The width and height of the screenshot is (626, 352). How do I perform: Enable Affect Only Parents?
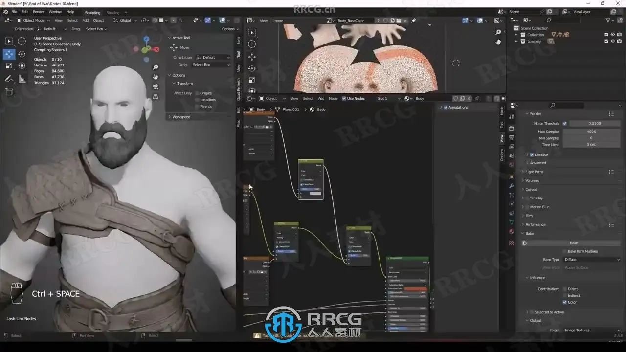pyautogui.click(x=197, y=106)
